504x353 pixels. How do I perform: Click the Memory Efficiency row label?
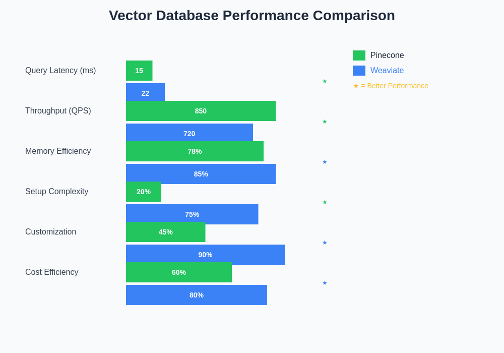[58, 151]
